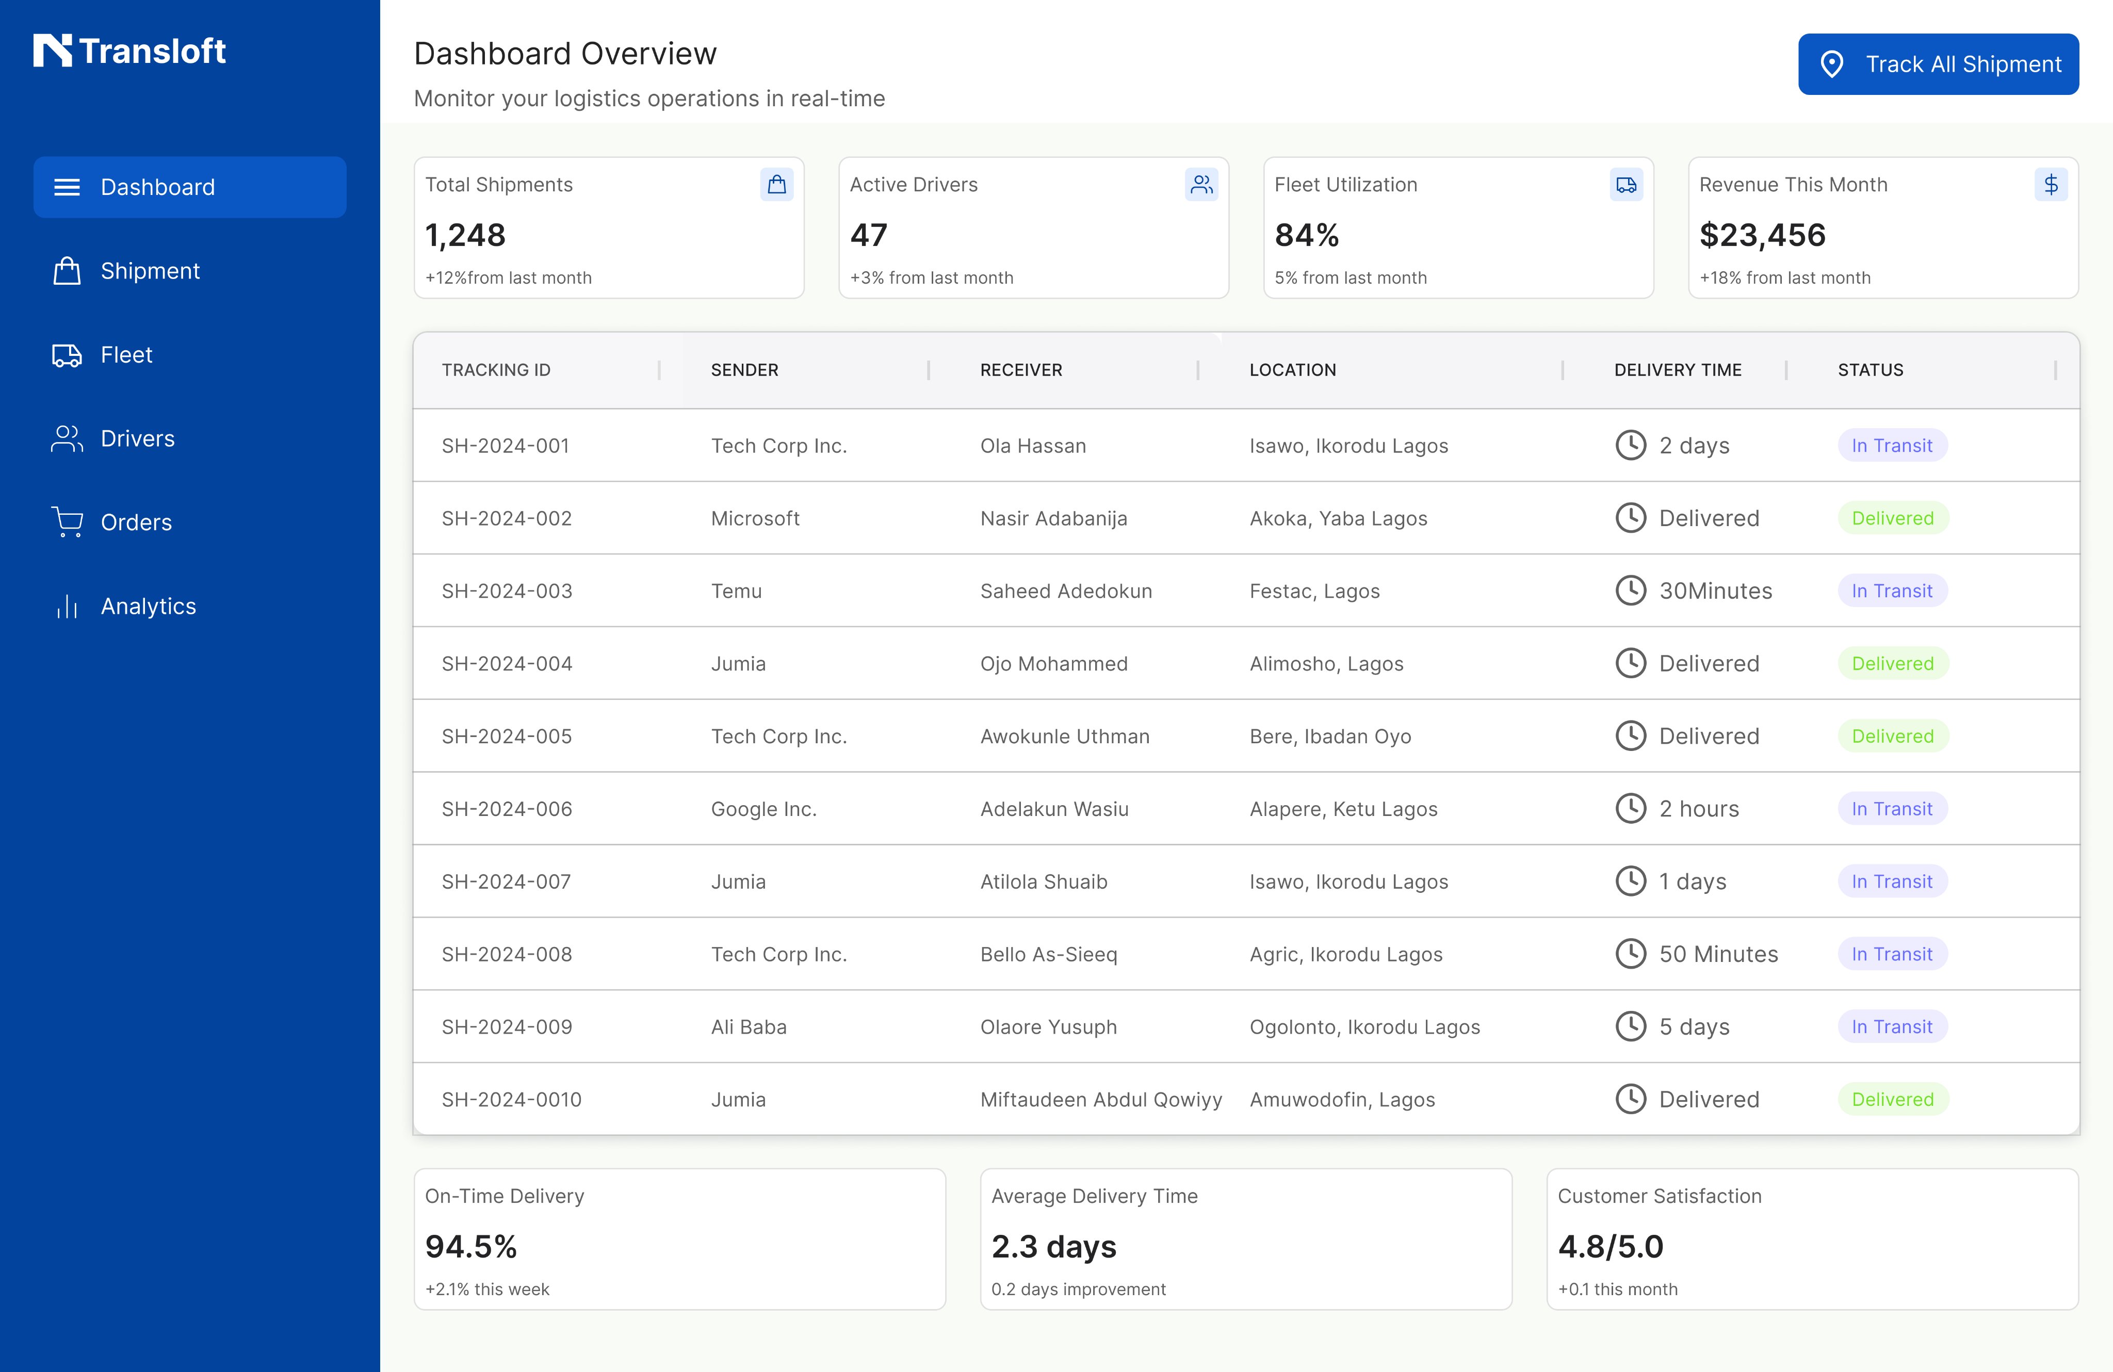
Task: Click the Transloft logo icon
Action: (53, 51)
